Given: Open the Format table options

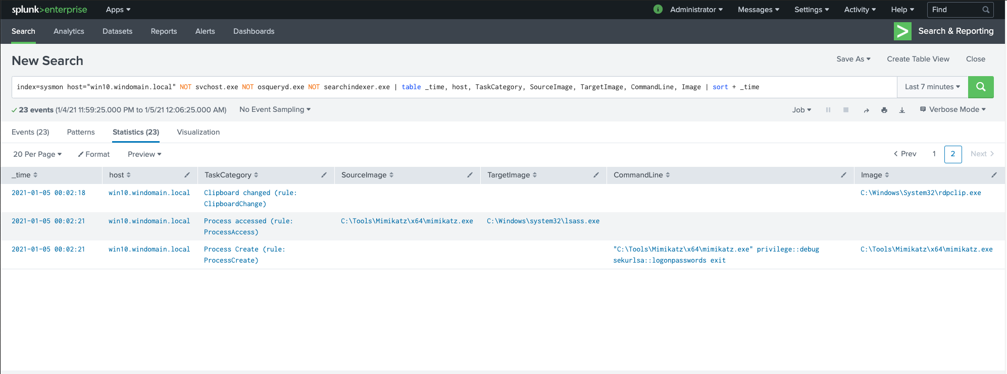Looking at the screenshot, I should pyautogui.click(x=94, y=154).
